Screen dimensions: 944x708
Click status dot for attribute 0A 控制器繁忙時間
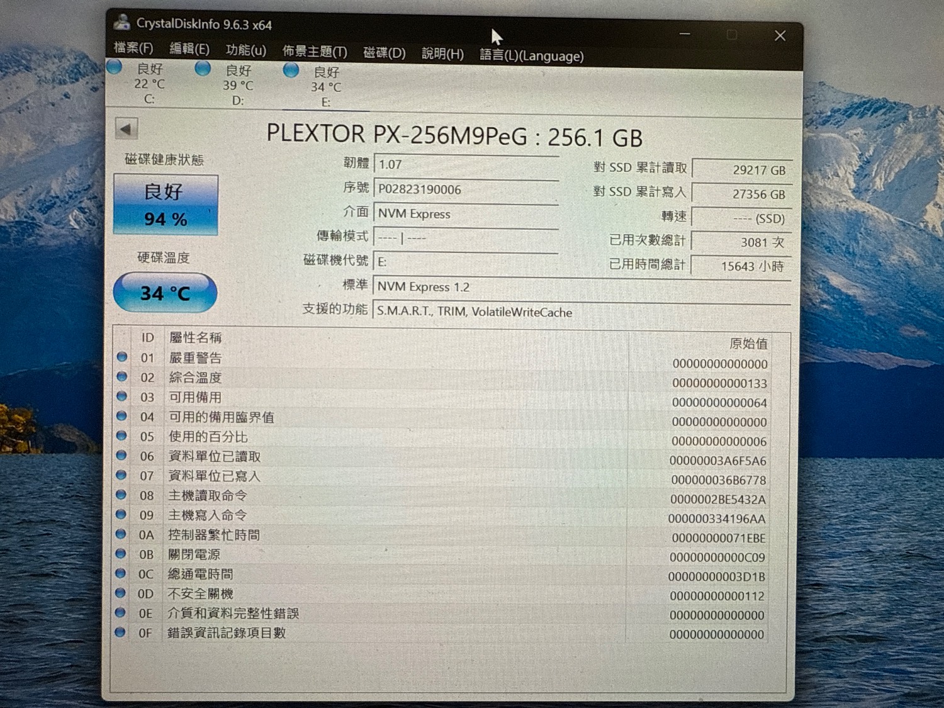pyautogui.click(x=121, y=534)
